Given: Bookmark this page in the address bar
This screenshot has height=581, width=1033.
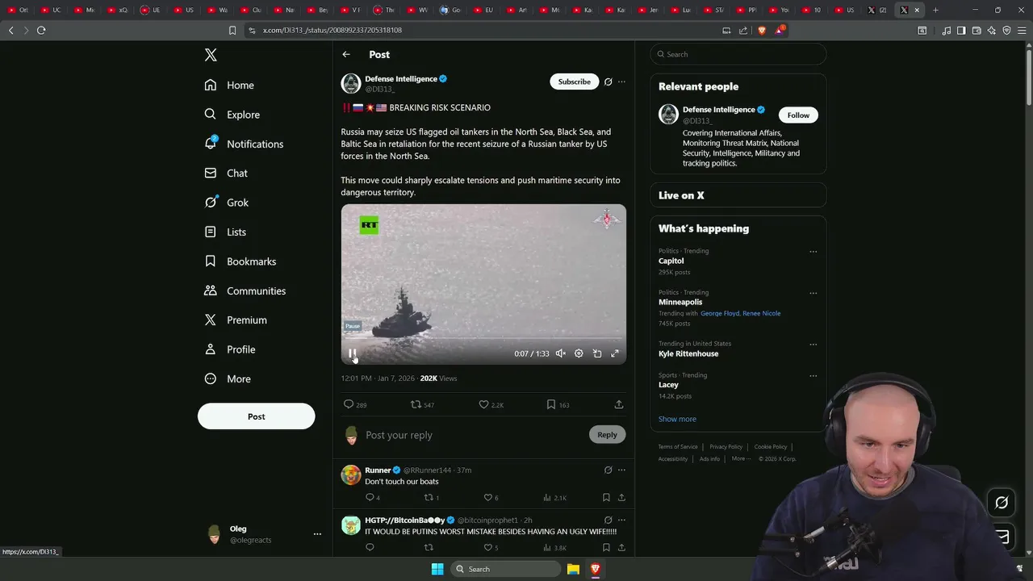Looking at the screenshot, I should (x=232, y=30).
